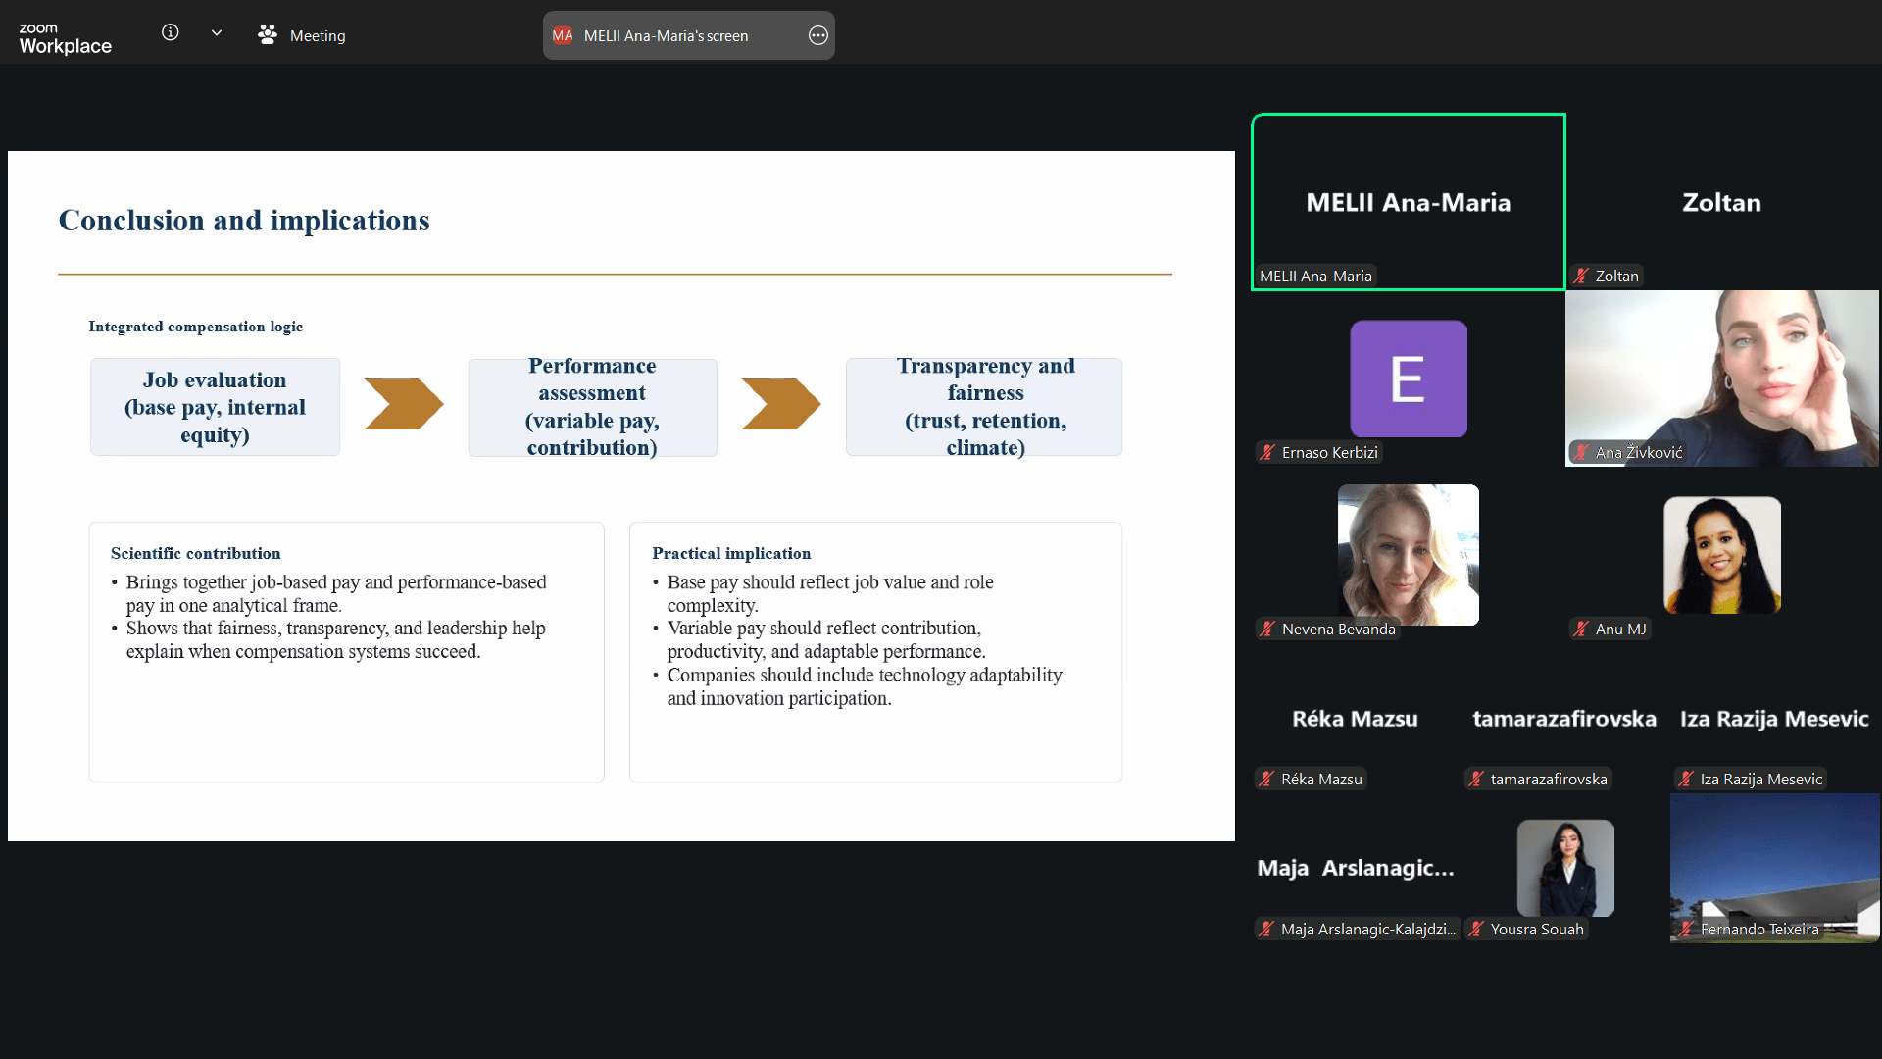This screenshot has width=1882, height=1059.
Task: Open the Meeting menu label
Action: click(318, 36)
